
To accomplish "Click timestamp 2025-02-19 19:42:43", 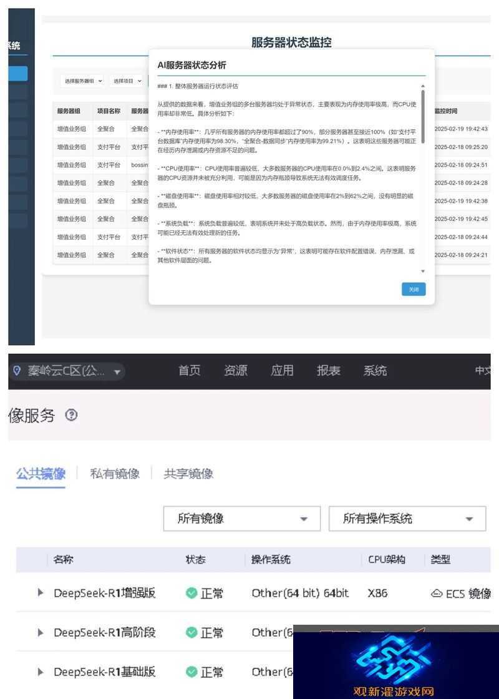I will pos(461,129).
